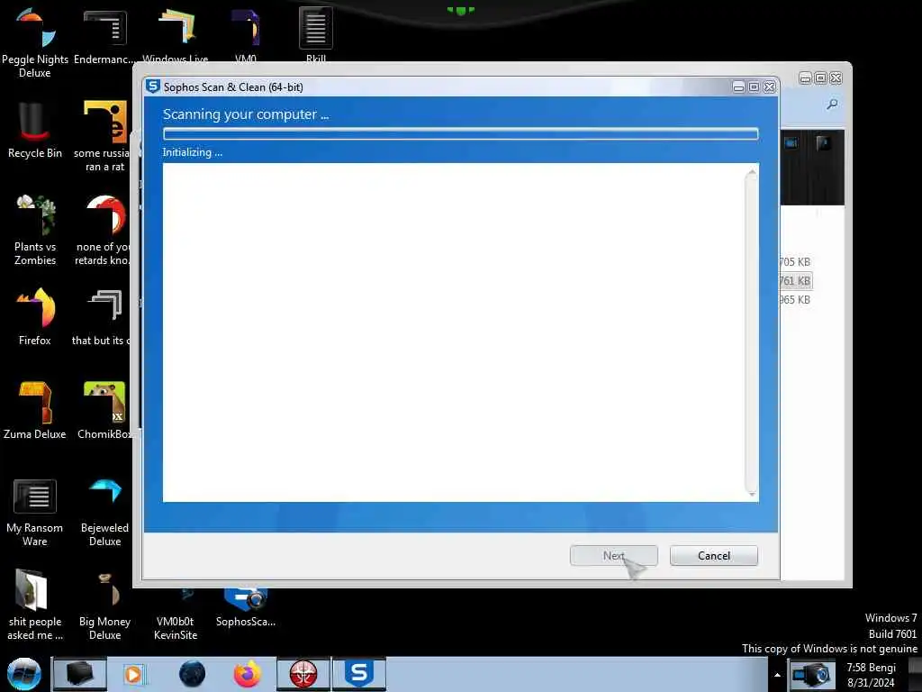Click the first dark thumbnail in Explorer preview
The width and height of the screenshot is (922, 692).
791,142
